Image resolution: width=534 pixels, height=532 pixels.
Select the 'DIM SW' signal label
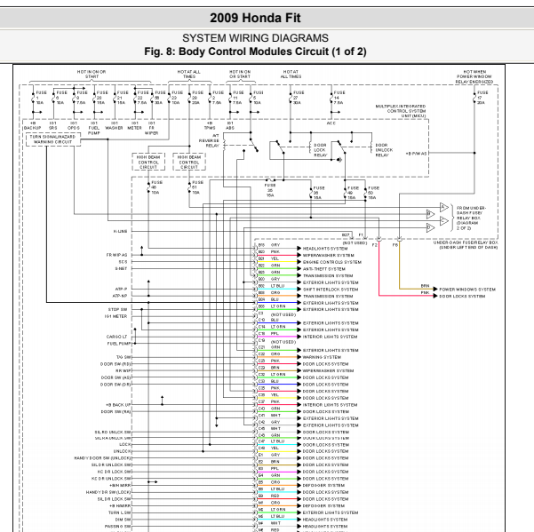(123, 520)
